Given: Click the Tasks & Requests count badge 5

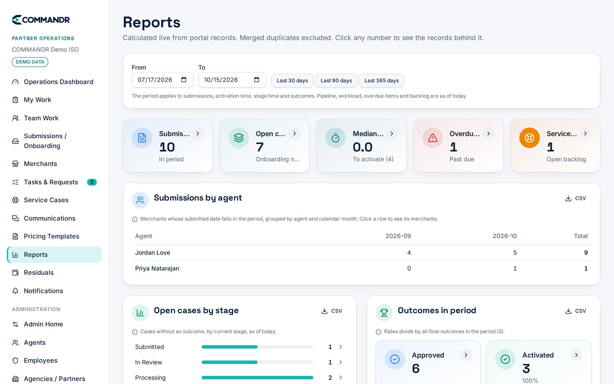Looking at the screenshot, I should click(92, 182).
